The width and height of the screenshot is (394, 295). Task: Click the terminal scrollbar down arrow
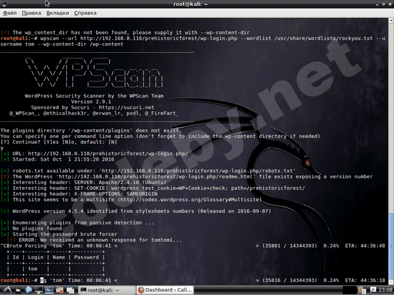point(391,282)
